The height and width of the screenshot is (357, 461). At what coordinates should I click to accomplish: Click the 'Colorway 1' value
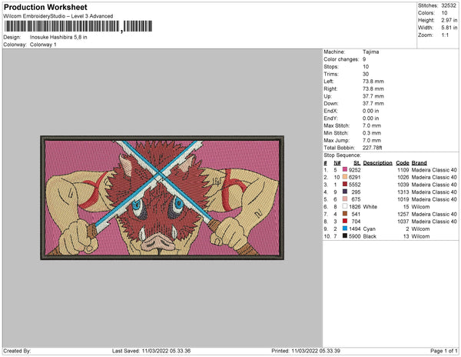tap(43, 45)
